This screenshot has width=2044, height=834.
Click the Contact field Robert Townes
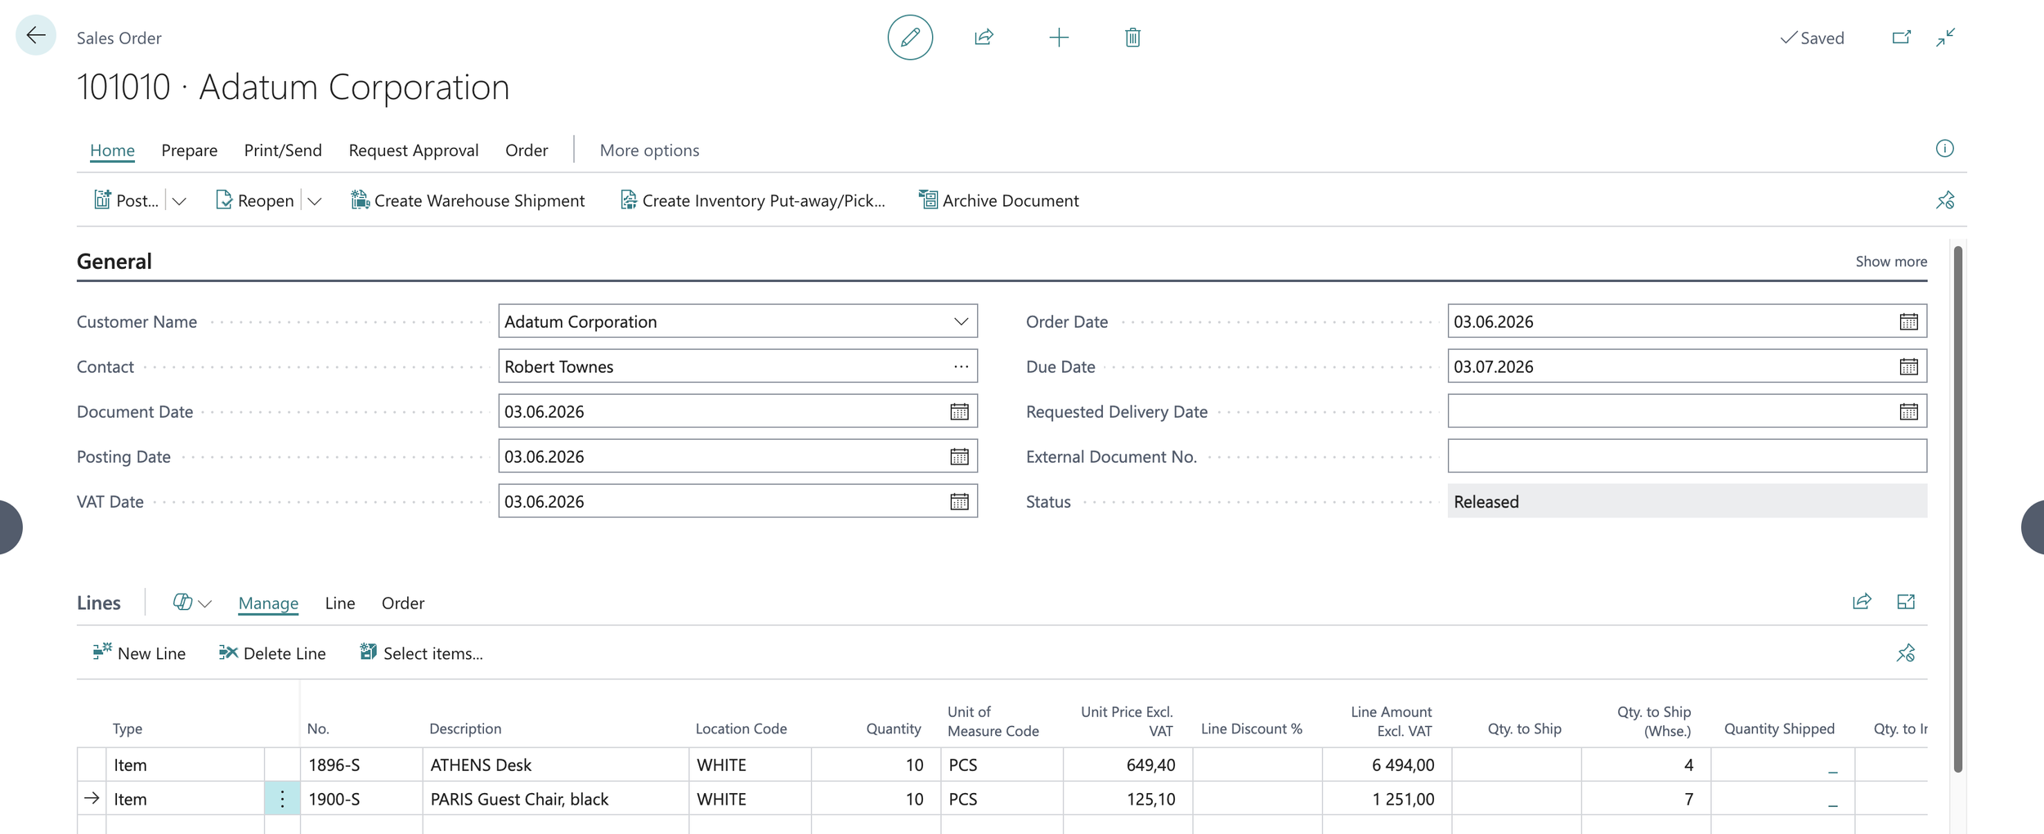coord(737,366)
